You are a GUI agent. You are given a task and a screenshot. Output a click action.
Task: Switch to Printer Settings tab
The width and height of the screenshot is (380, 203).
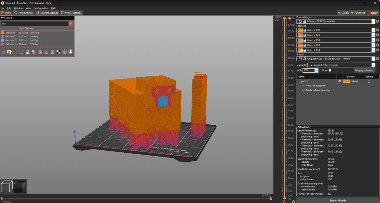[71, 13]
